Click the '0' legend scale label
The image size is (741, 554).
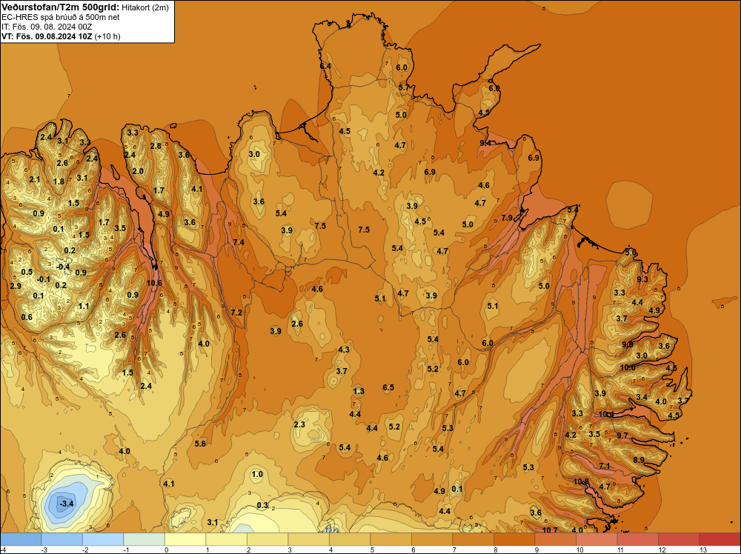click(165, 550)
